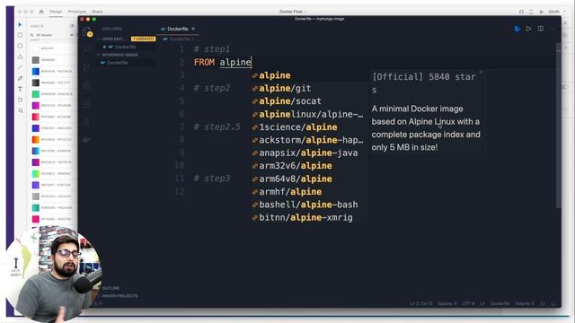
Task: Click the LF line ending status entry
Action: [x=482, y=303]
